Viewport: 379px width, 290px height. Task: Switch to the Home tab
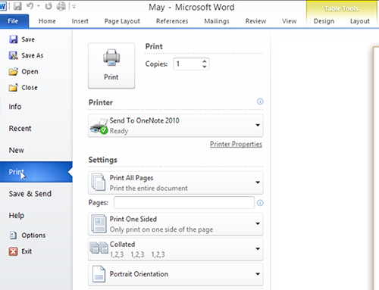coord(47,21)
